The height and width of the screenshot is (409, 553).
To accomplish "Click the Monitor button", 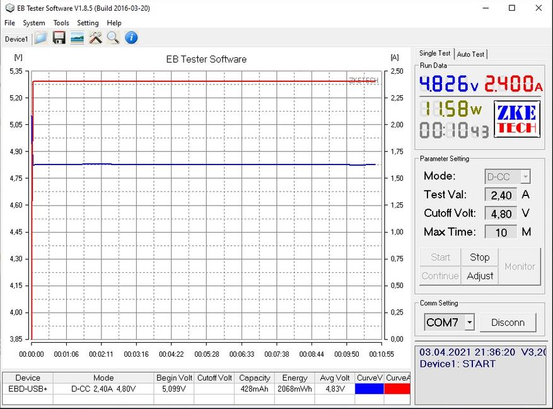I will point(520,267).
